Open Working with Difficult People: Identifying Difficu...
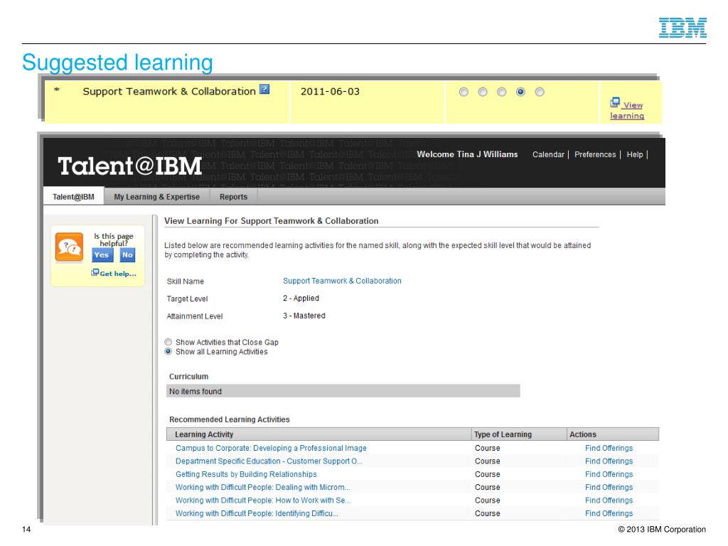728x546 pixels. click(257, 513)
